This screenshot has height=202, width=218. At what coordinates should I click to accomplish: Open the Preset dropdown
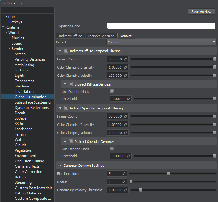[162, 42]
